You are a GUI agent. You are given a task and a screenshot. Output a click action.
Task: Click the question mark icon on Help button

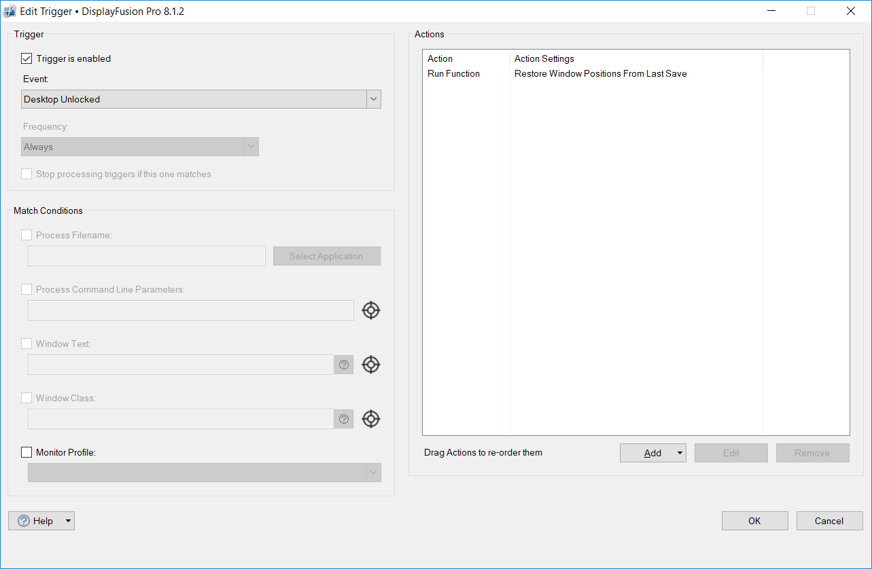(24, 521)
